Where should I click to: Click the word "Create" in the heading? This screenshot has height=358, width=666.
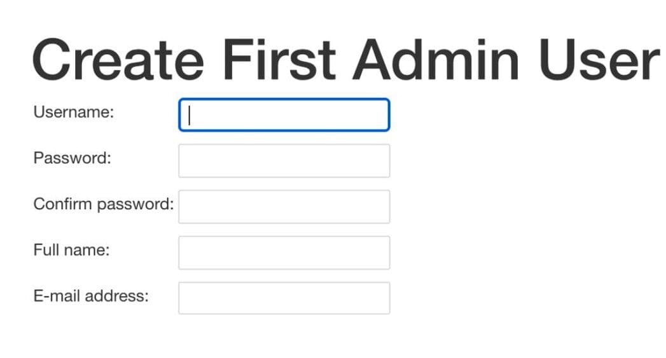click(x=118, y=59)
